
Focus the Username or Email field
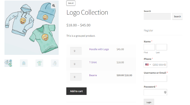tap(155, 78)
